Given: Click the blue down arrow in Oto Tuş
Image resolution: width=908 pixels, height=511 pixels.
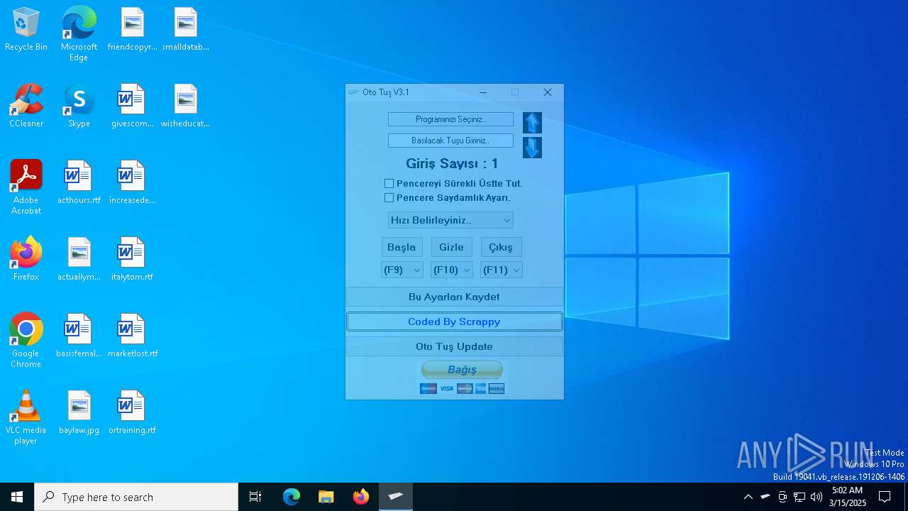Looking at the screenshot, I should [532, 148].
